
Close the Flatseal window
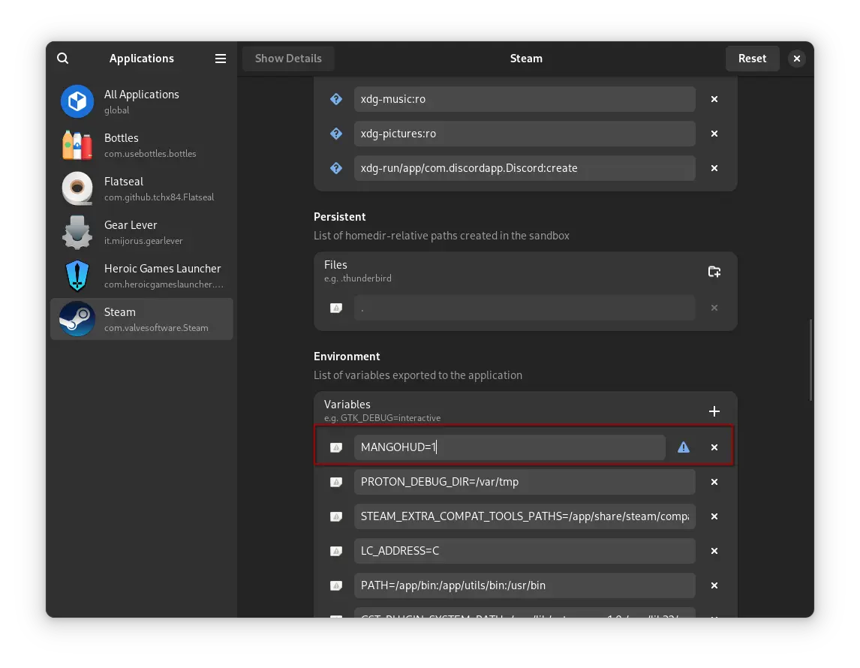coord(796,58)
